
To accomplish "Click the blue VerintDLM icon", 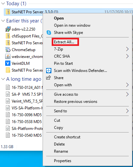I will [x=8, y=63].
